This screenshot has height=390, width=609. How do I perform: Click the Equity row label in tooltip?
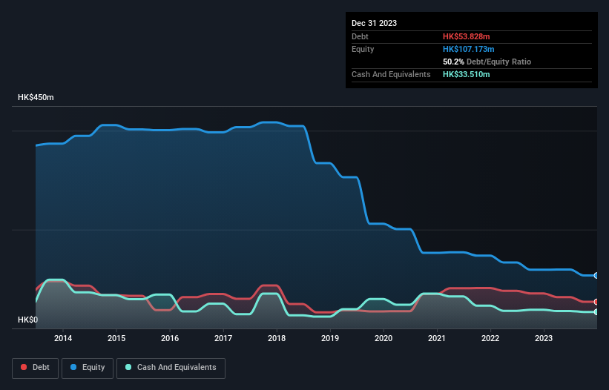pyautogui.click(x=363, y=49)
